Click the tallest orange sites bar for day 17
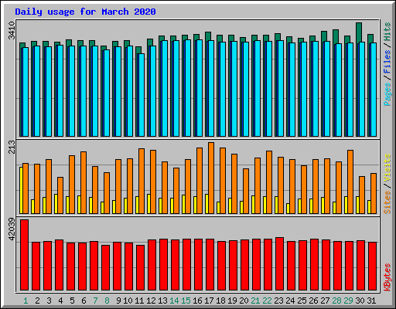 [211, 178]
